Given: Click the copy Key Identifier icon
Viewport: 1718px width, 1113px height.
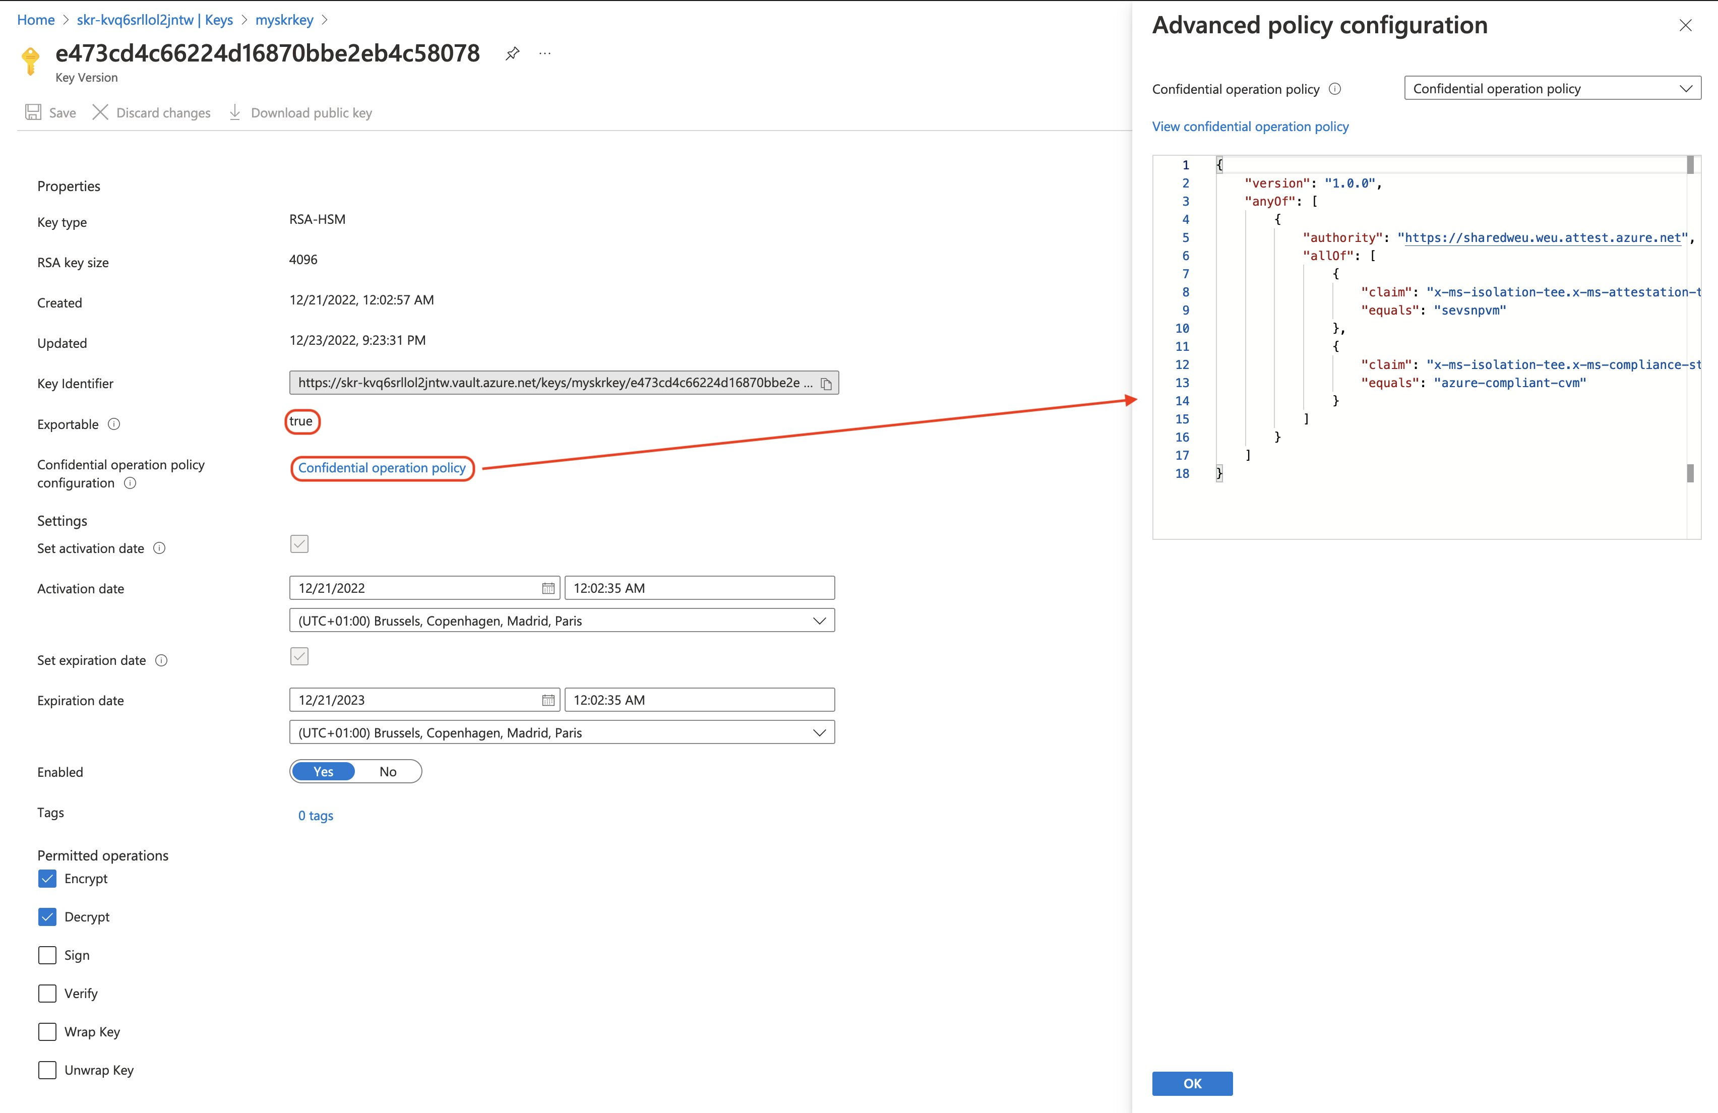Looking at the screenshot, I should (825, 383).
